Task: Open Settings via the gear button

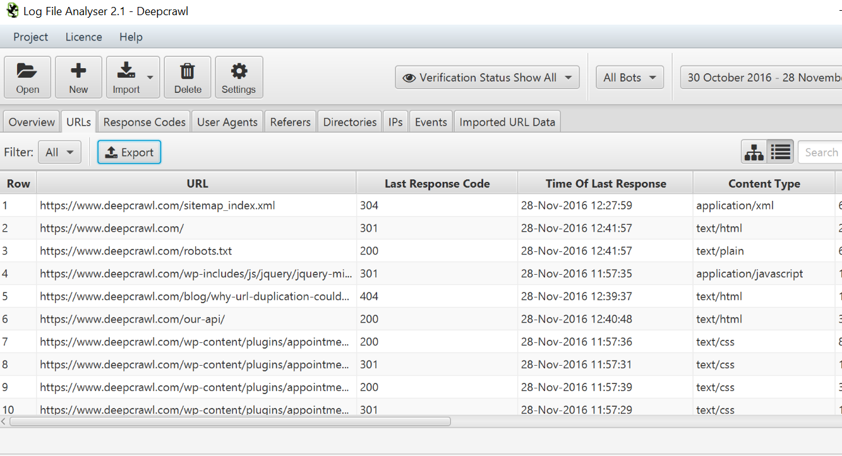Action: click(x=239, y=77)
